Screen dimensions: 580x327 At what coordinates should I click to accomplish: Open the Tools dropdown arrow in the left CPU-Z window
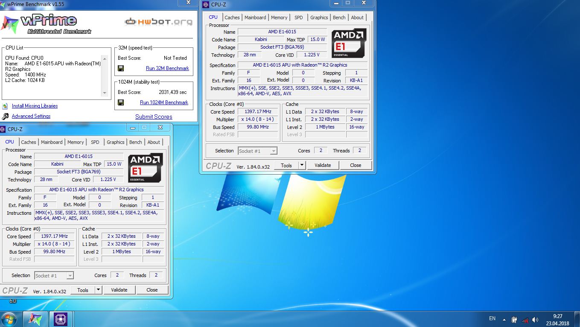[x=98, y=290]
